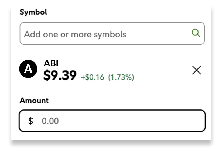Click the +$0.16 price change value

(92, 78)
